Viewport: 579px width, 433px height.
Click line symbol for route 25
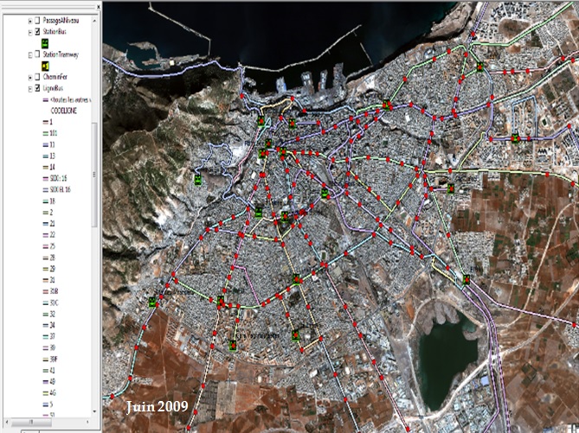44,246
